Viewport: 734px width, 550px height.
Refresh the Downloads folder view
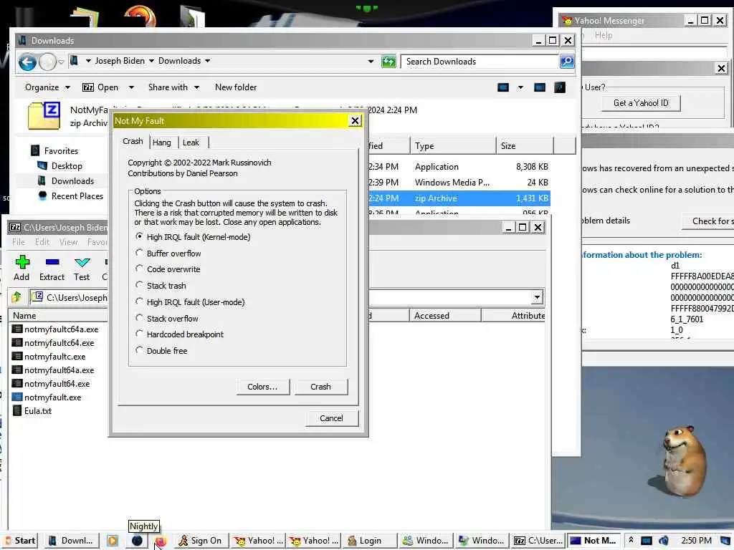389,62
